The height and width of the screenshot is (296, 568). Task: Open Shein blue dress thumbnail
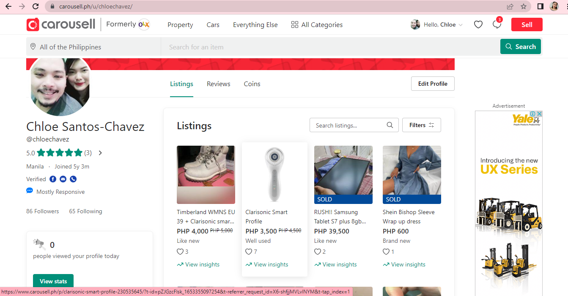(x=412, y=175)
